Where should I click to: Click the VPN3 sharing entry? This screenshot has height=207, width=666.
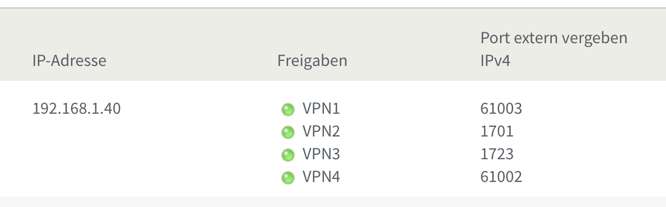pyautogui.click(x=321, y=154)
